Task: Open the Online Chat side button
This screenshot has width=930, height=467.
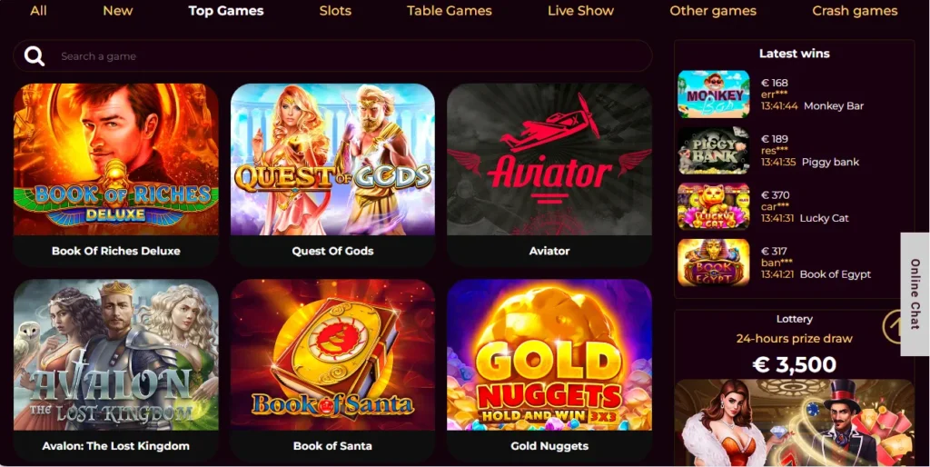Action: [915, 293]
